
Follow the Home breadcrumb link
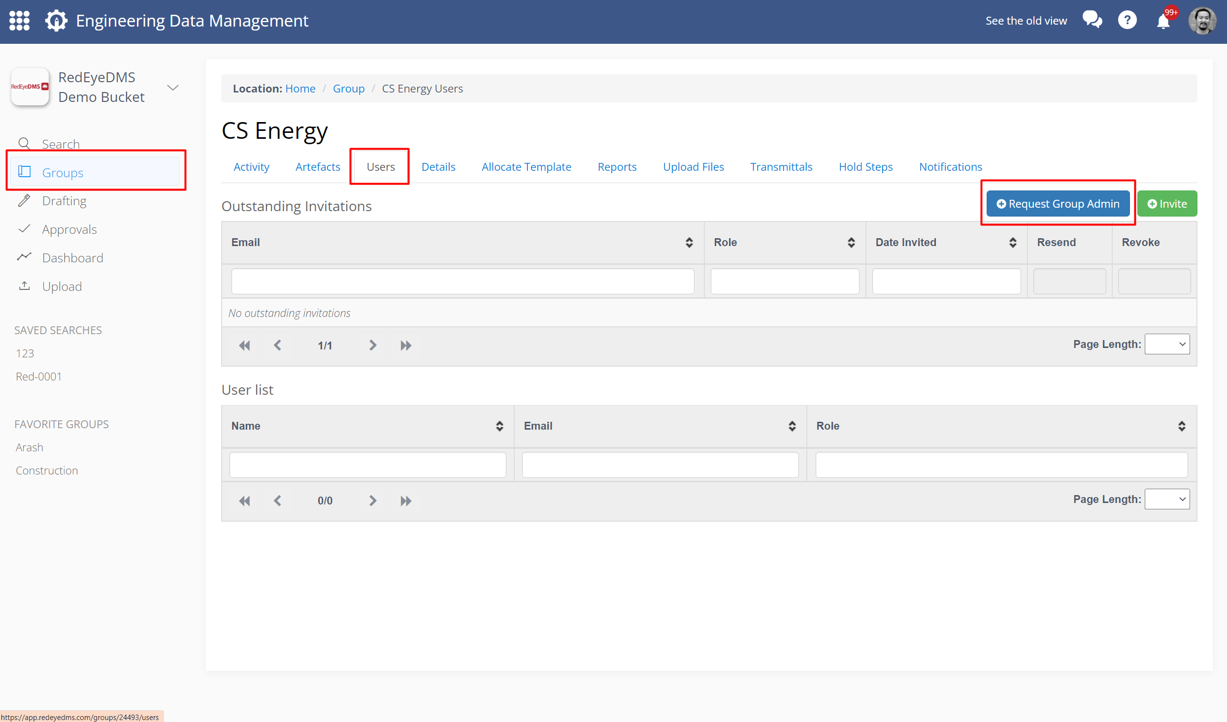[300, 89]
